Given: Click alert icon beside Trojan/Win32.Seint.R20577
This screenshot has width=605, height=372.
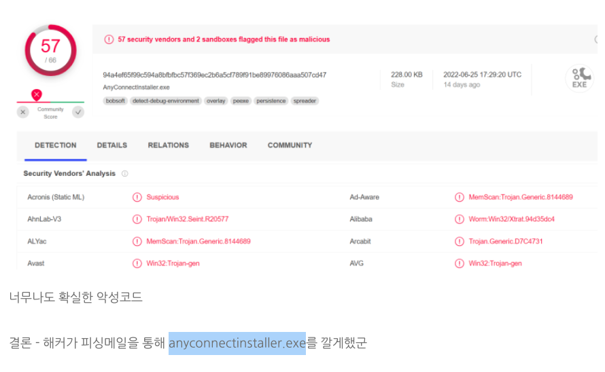Looking at the screenshot, I should pos(137,219).
